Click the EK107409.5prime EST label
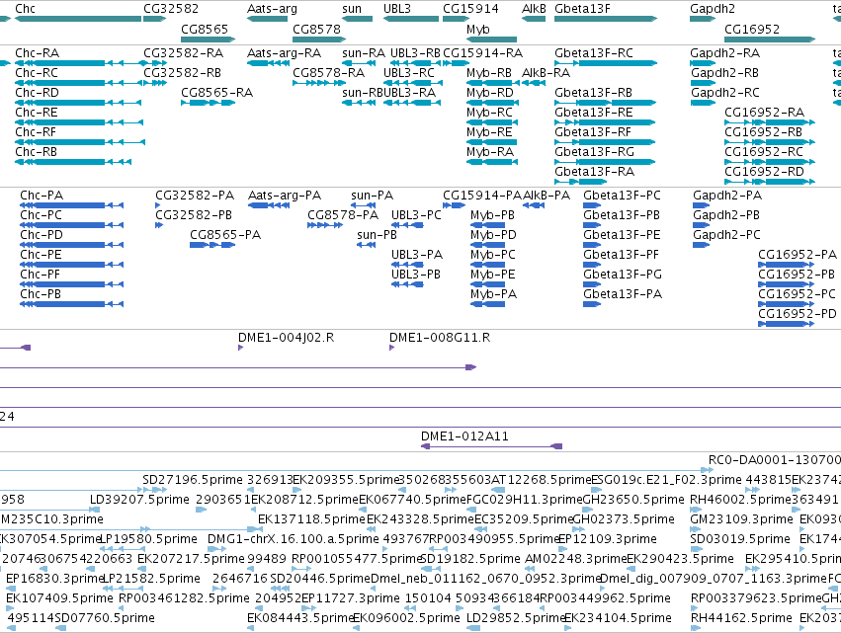 [59, 598]
